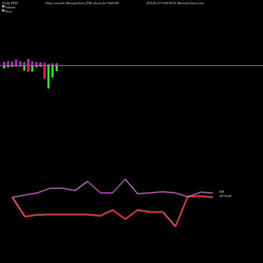Click the lowest dip of red price line
This screenshot has width=263, height=263.
pos(175,226)
